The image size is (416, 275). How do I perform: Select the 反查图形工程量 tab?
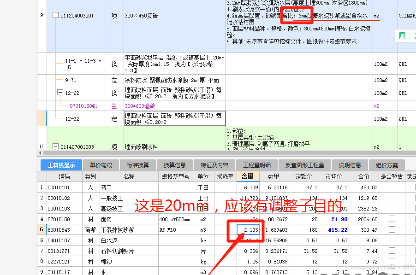304,165
